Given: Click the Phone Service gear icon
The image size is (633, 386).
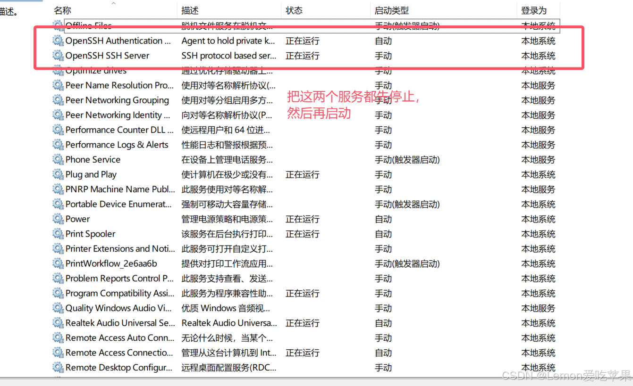Looking at the screenshot, I should [x=58, y=160].
